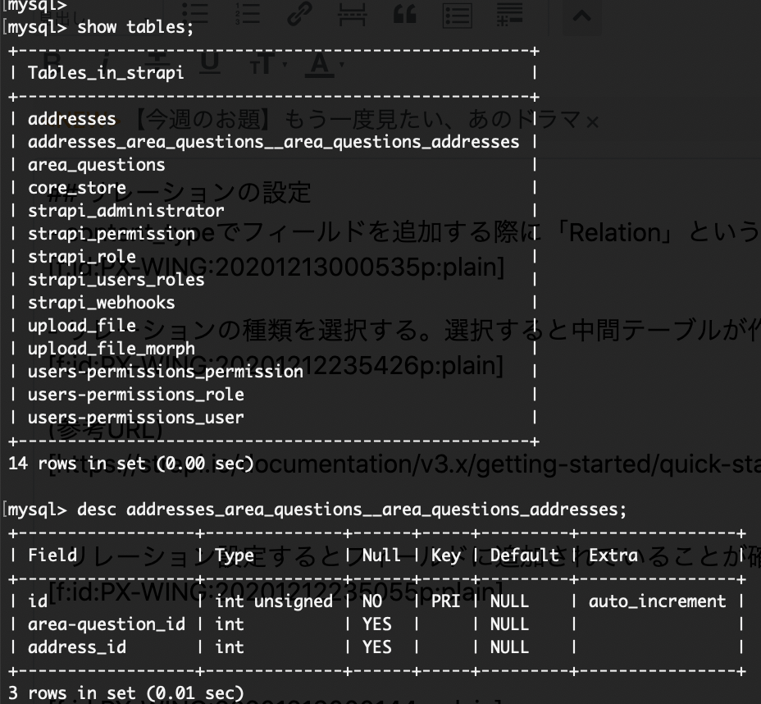This screenshot has width=761, height=704.
Task: Click the 'users-permissions_user' table row
Action: [135, 418]
